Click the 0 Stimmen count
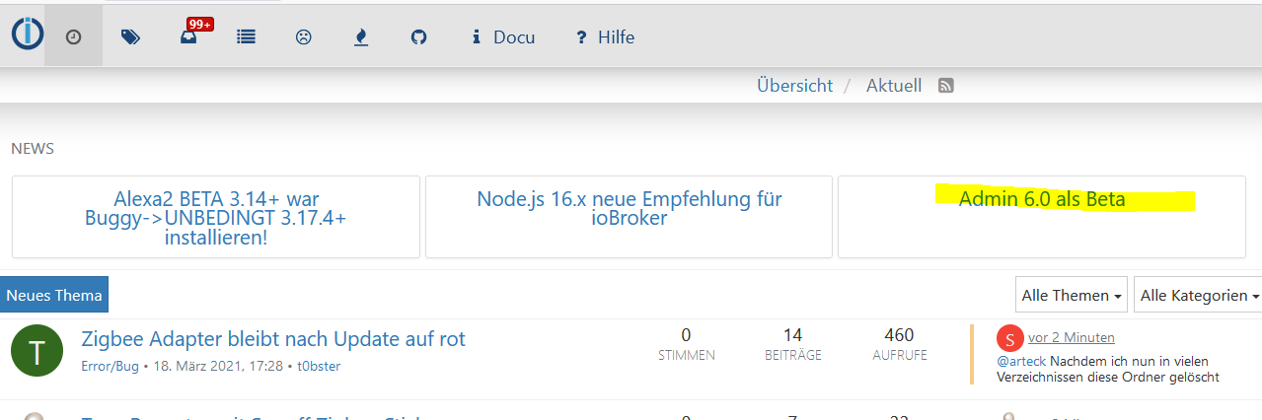1262x420 pixels. pos(687,335)
